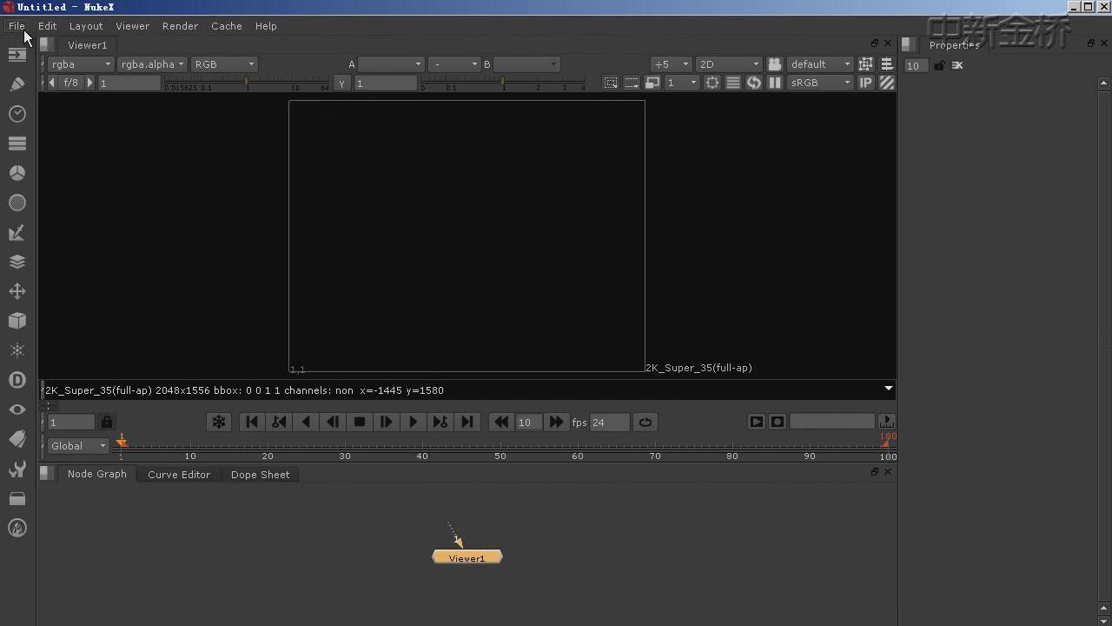Open the B input dropdown
Viewport: 1112px width, 626px height.
[526, 64]
